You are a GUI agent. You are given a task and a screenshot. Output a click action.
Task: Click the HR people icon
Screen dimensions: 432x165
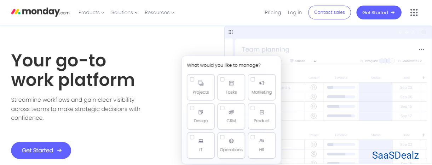coord(261,141)
